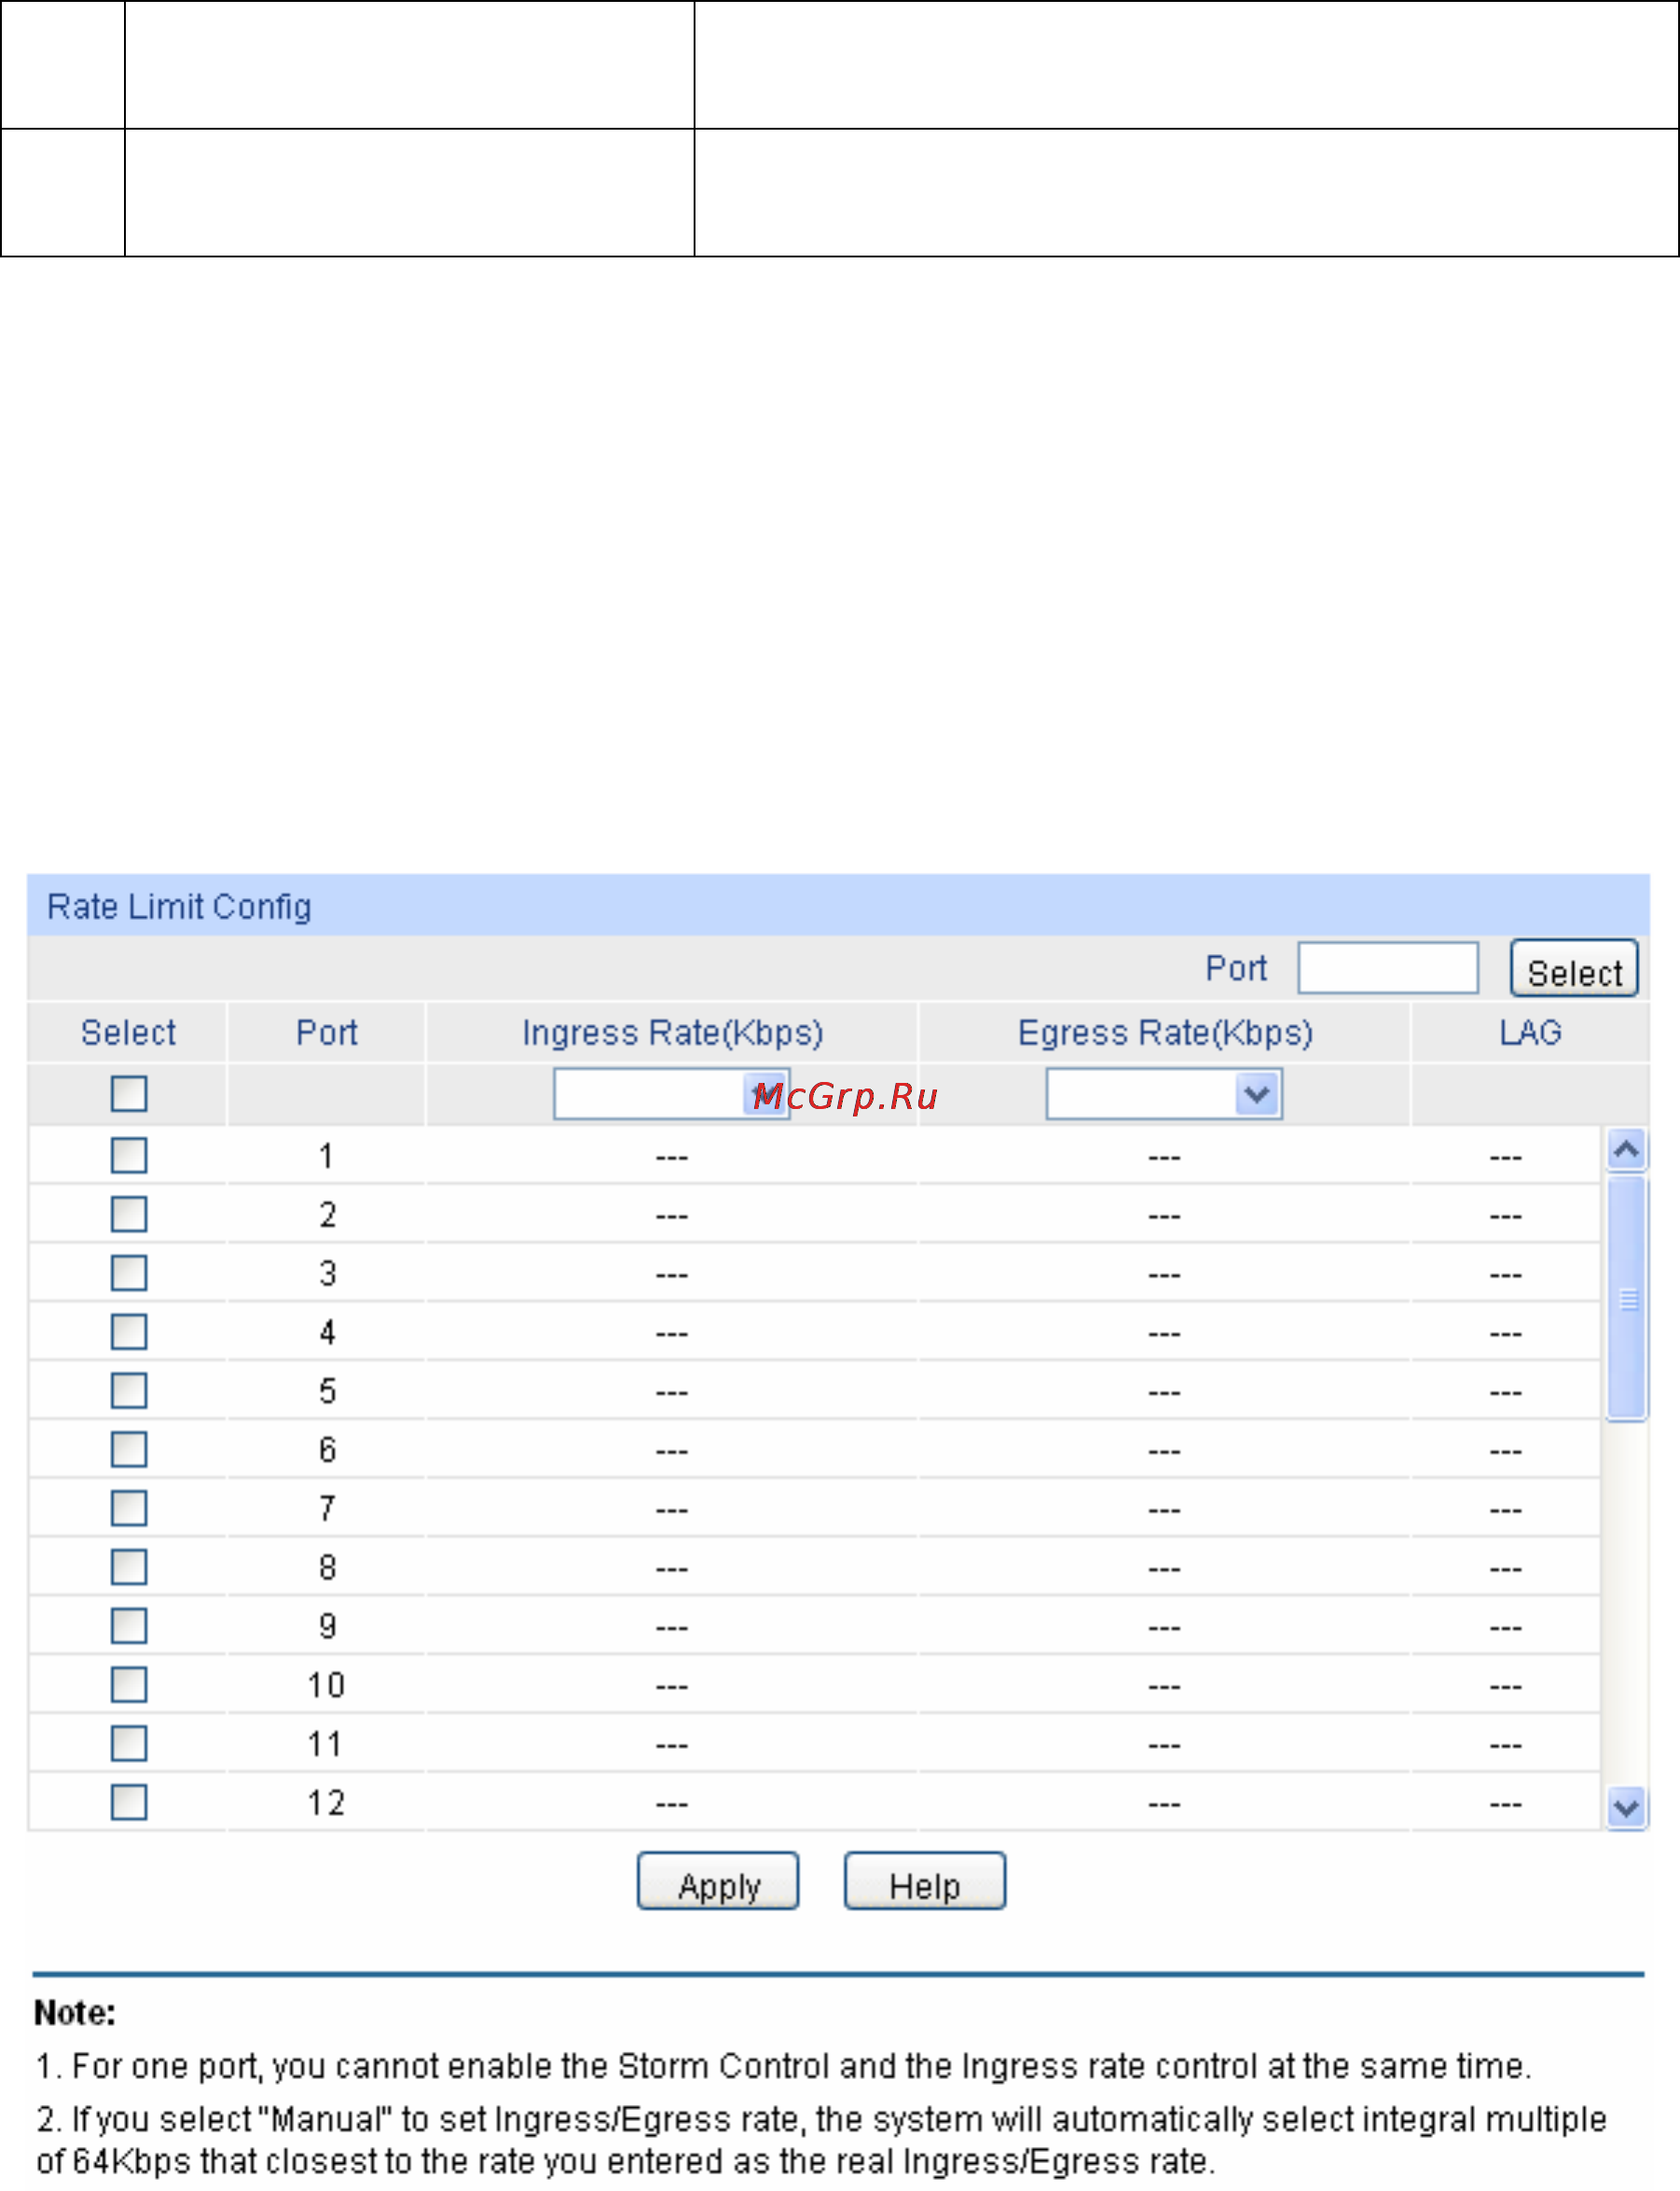
Task: Check the checkbox for port 7
Action: 129,1508
